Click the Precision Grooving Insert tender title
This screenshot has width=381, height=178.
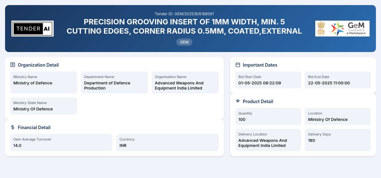click(184, 26)
